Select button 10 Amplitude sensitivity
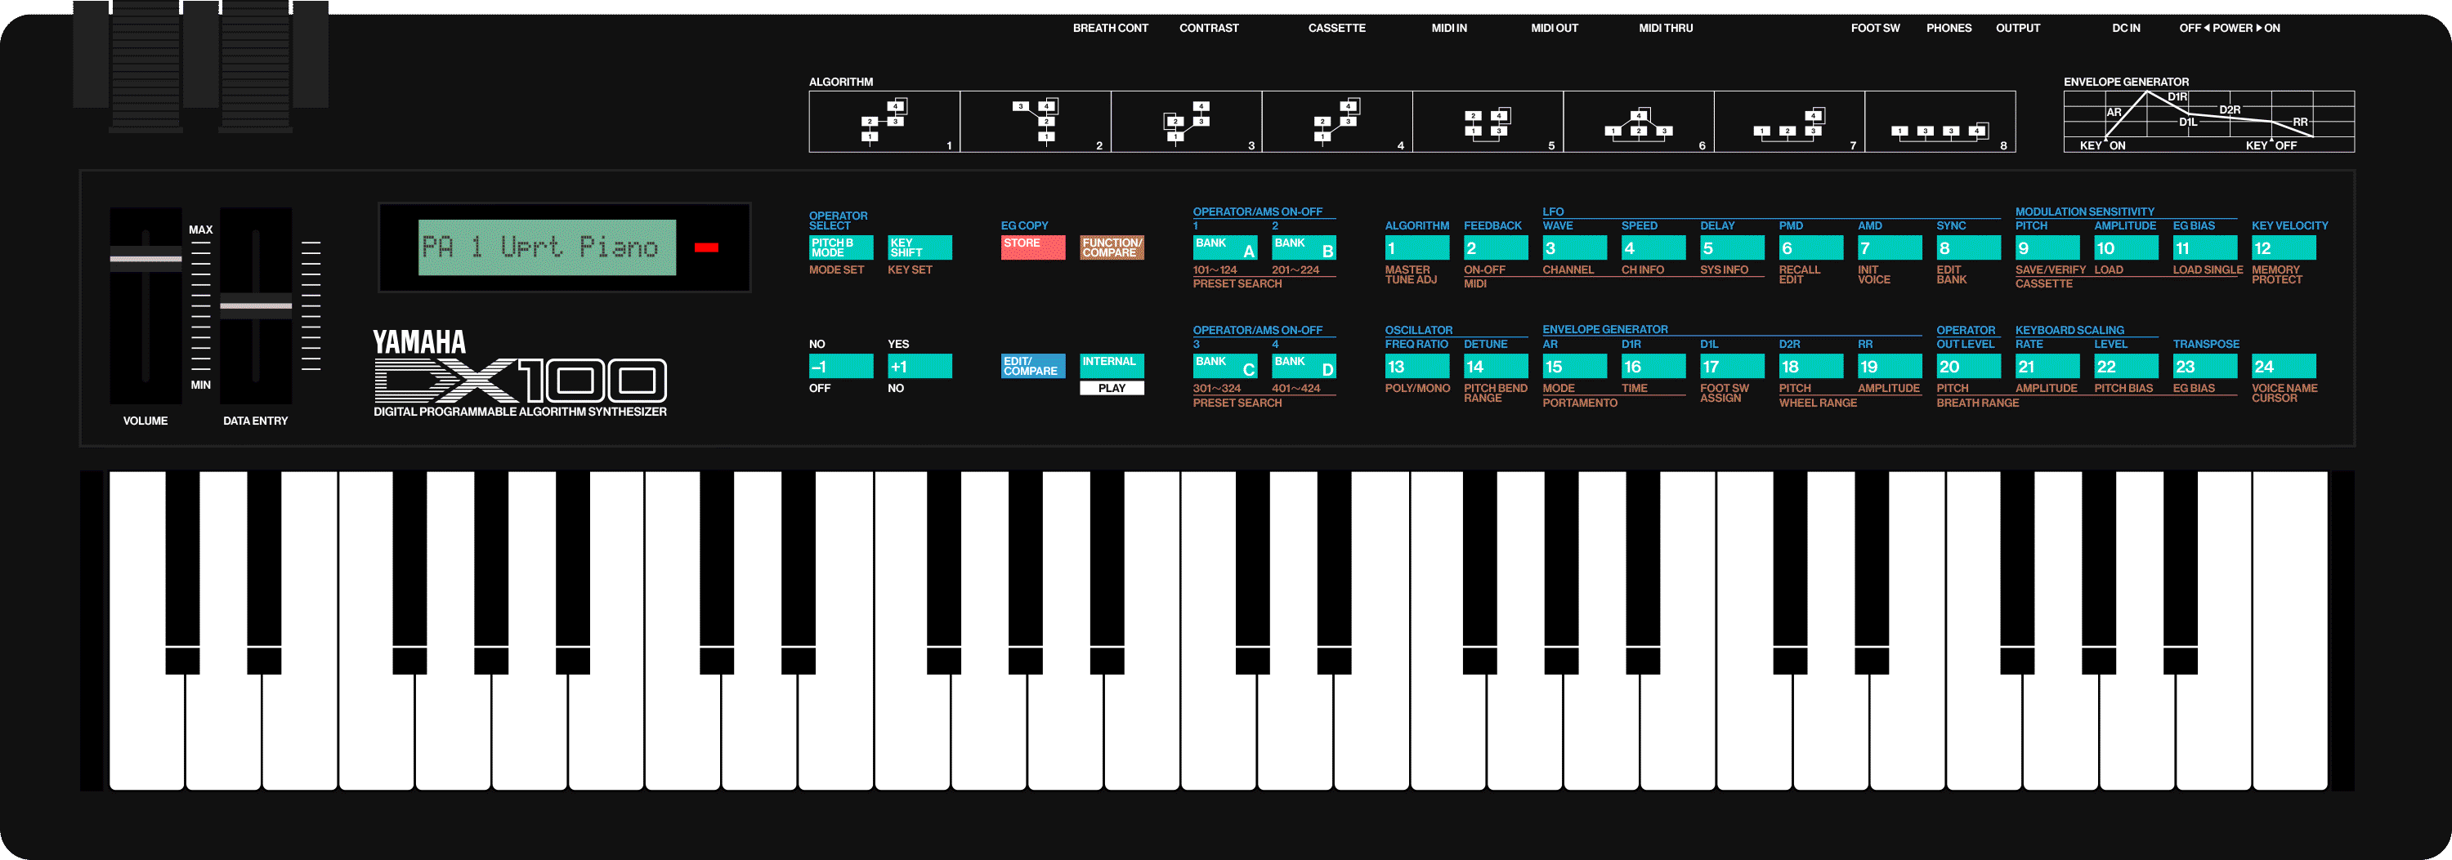The width and height of the screenshot is (2452, 860). (2127, 247)
